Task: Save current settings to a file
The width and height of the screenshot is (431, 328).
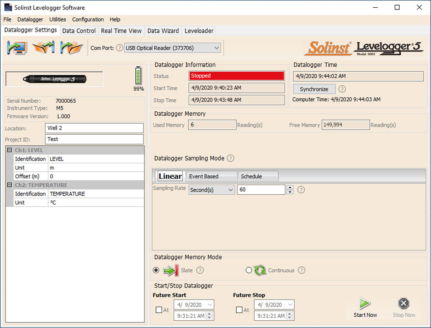Action: 71,47
